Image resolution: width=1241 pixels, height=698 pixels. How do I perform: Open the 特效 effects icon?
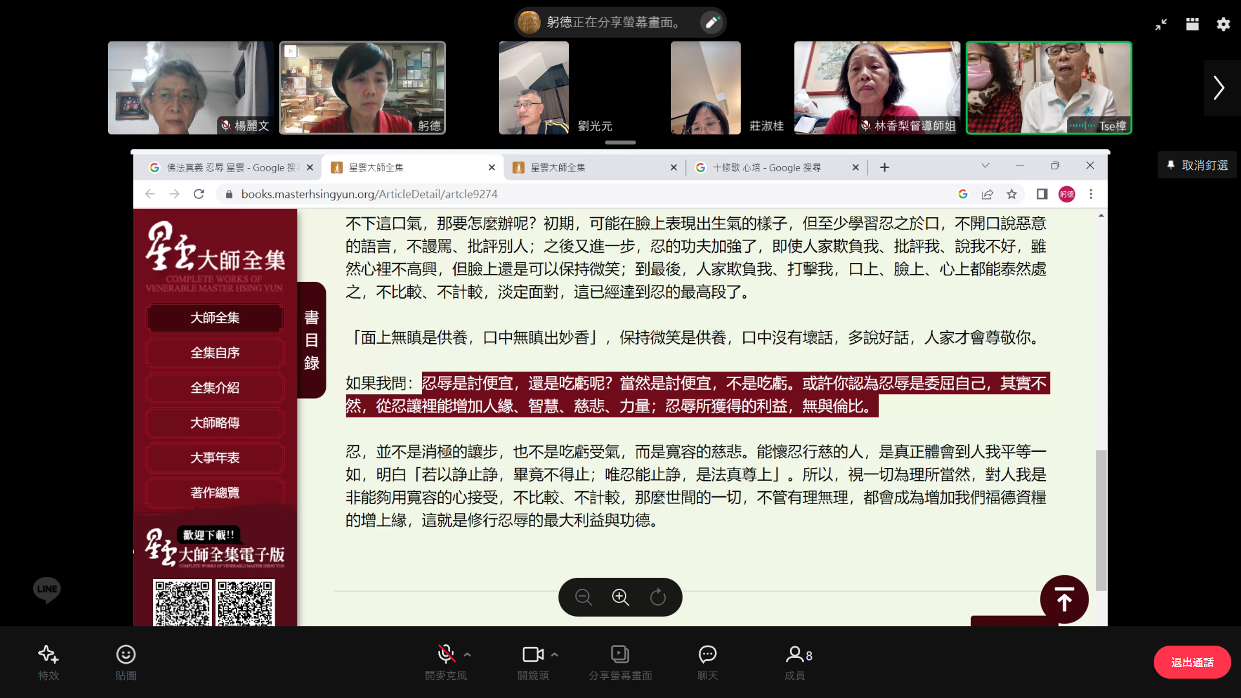click(x=48, y=655)
